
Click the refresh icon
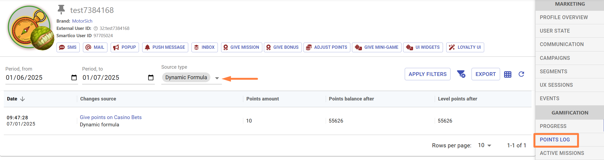coord(521,74)
